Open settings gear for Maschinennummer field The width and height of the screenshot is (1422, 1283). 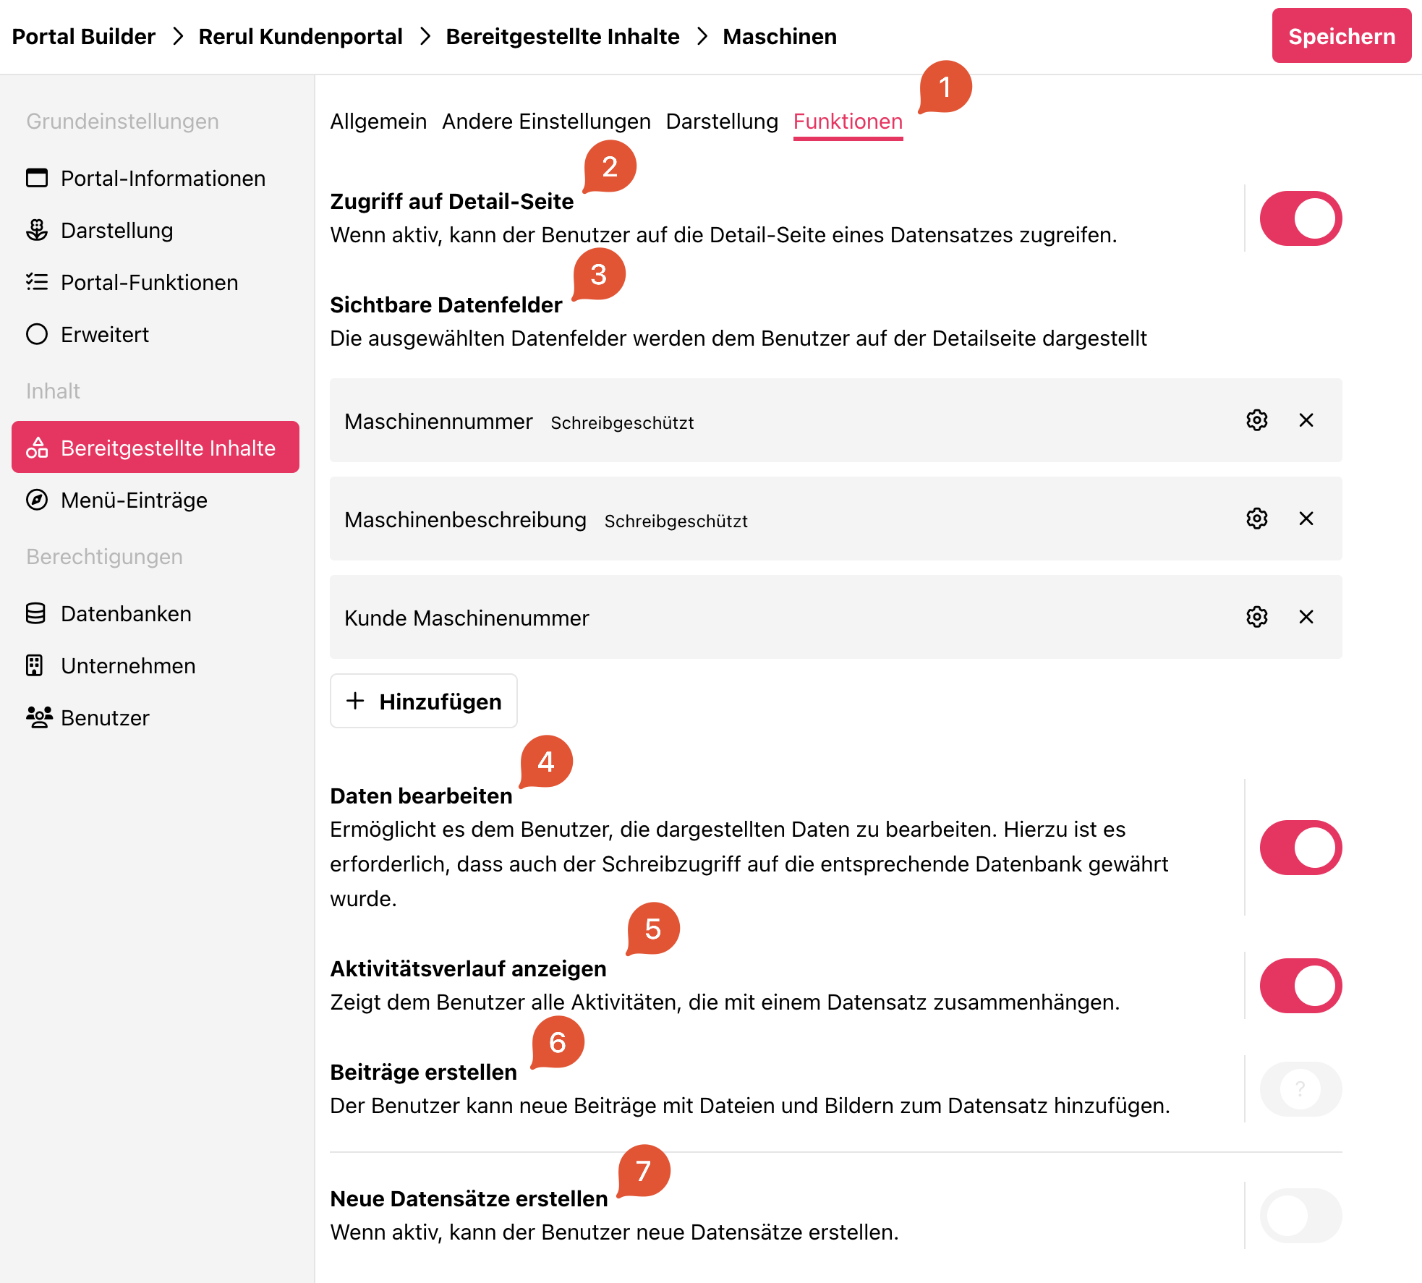click(1257, 420)
